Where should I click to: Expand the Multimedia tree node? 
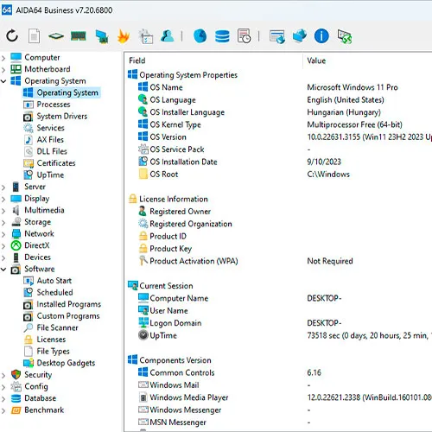click(3, 211)
